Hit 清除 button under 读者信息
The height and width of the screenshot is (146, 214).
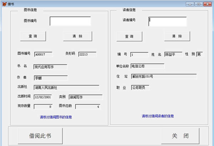click(177, 36)
